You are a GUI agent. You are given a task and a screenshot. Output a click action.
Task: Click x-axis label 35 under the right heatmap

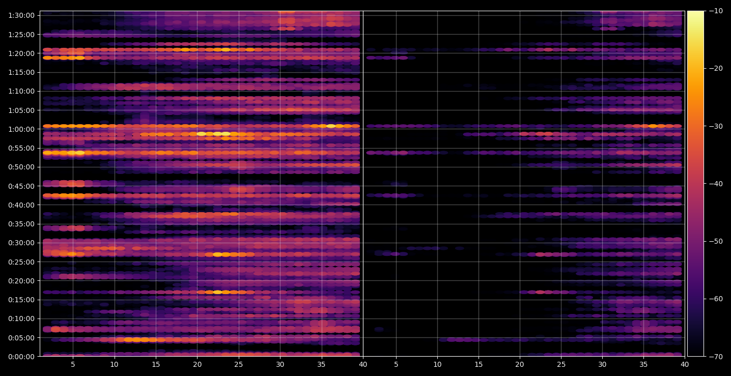click(x=643, y=365)
